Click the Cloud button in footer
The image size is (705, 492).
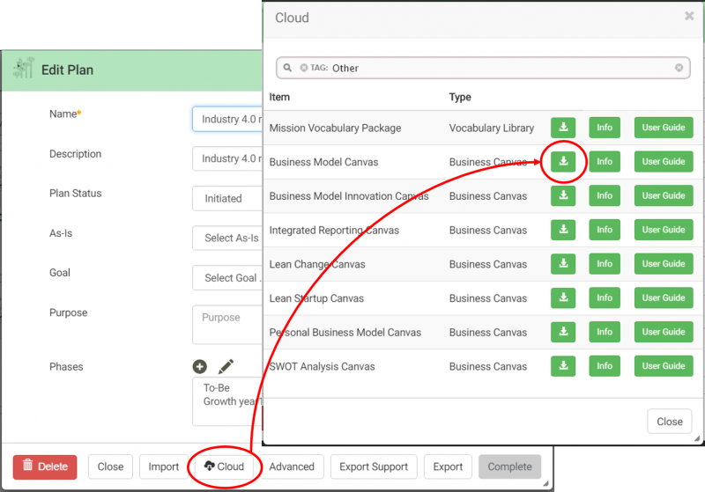pos(223,466)
